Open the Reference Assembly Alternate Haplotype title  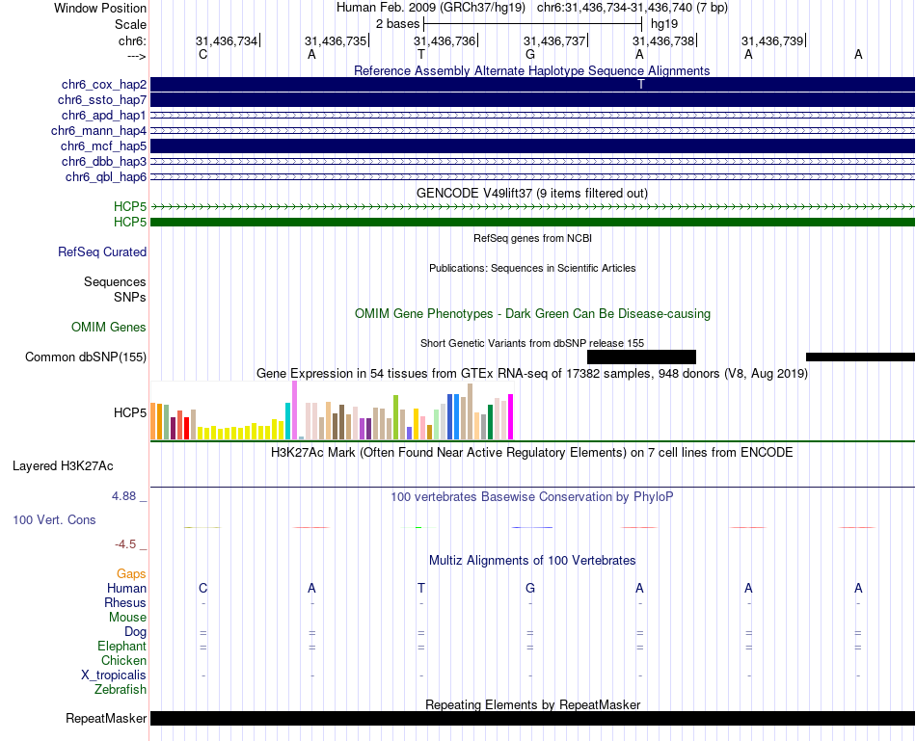coord(531,70)
